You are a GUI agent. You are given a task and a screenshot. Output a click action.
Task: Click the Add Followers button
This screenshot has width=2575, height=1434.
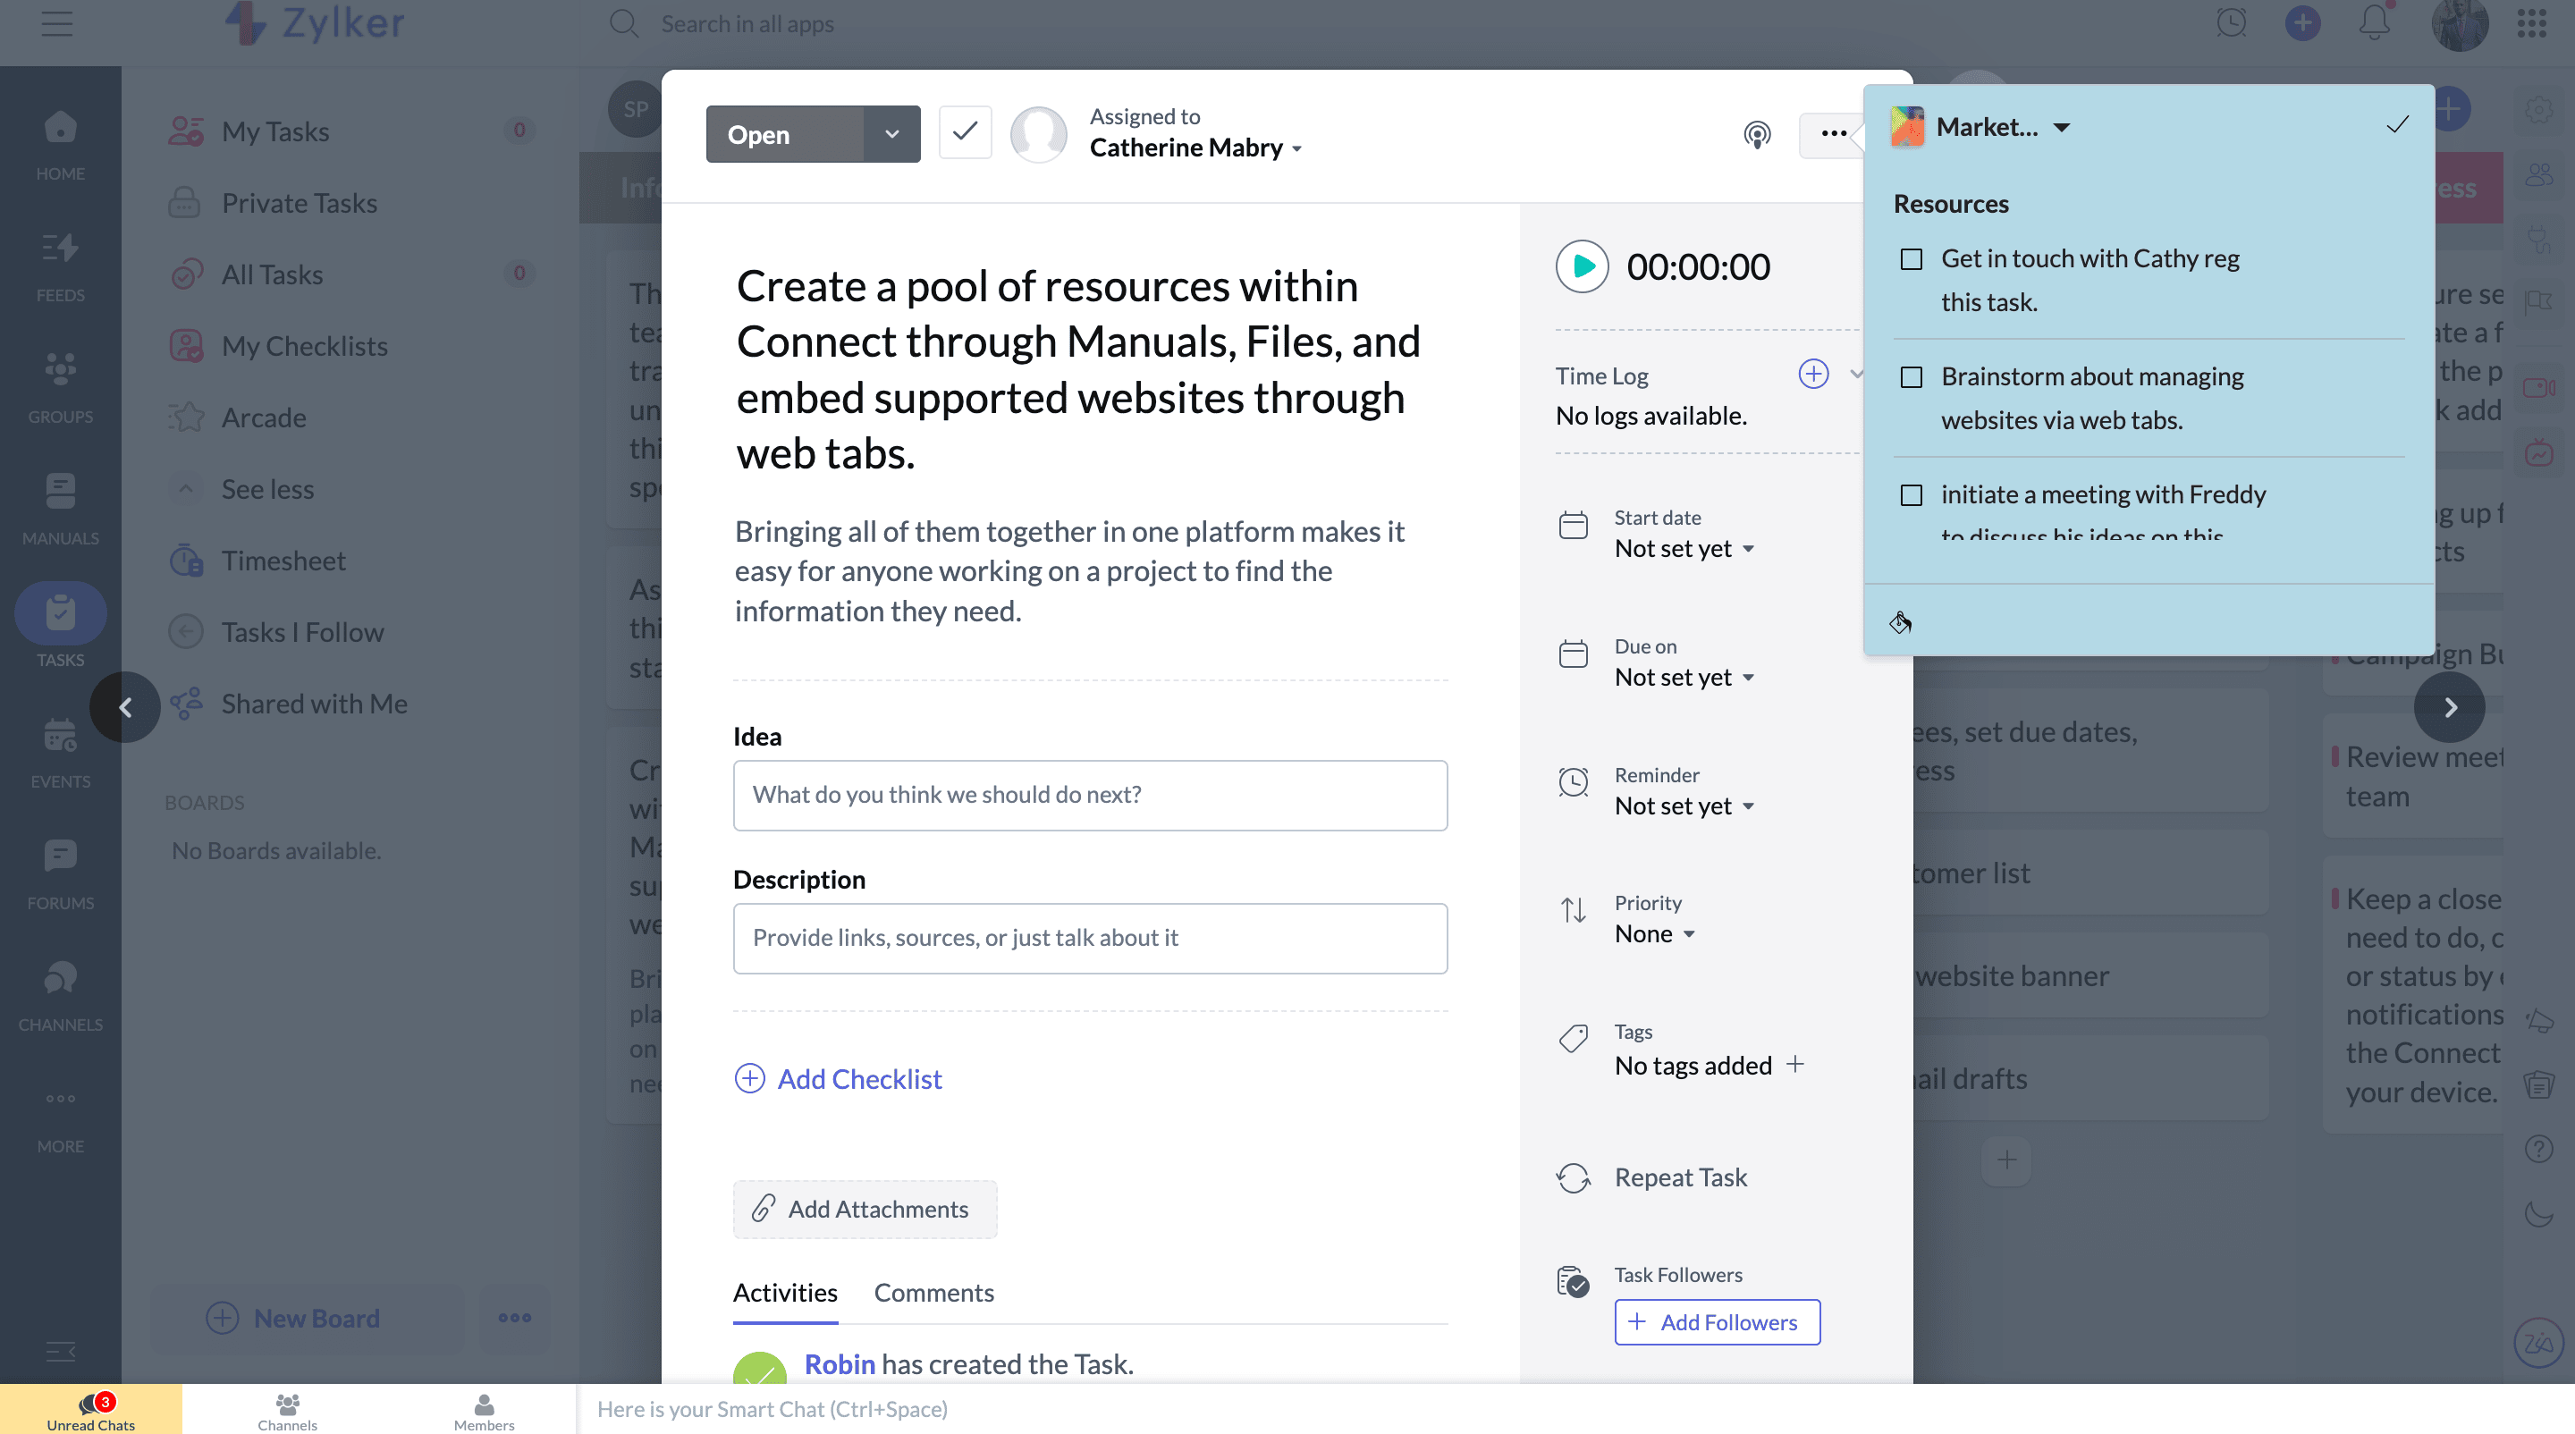(1717, 1321)
